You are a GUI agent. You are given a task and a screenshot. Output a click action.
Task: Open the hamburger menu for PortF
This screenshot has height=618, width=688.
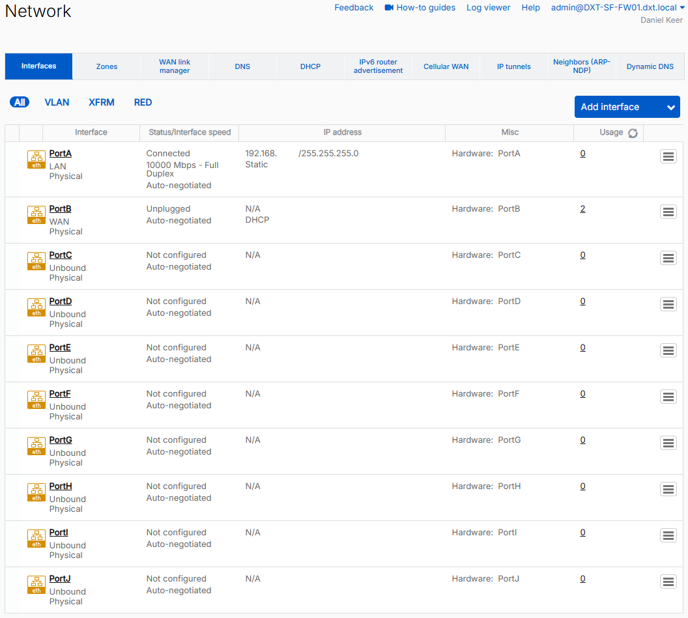[x=668, y=397]
